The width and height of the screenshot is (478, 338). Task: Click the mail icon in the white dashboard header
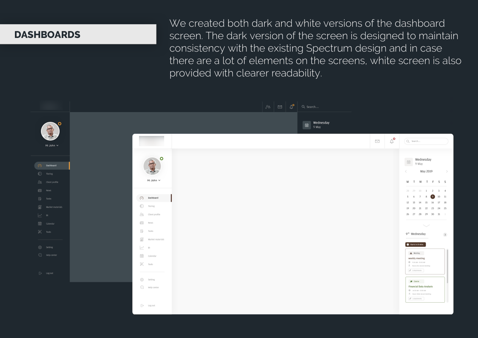click(377, 141)
